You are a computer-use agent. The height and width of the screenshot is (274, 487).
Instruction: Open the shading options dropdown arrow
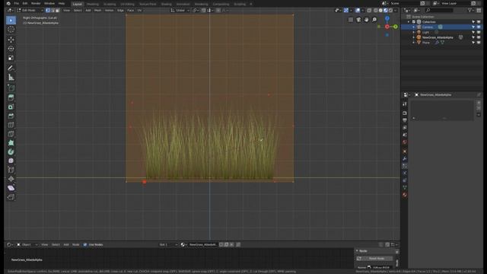coord(396,10)
